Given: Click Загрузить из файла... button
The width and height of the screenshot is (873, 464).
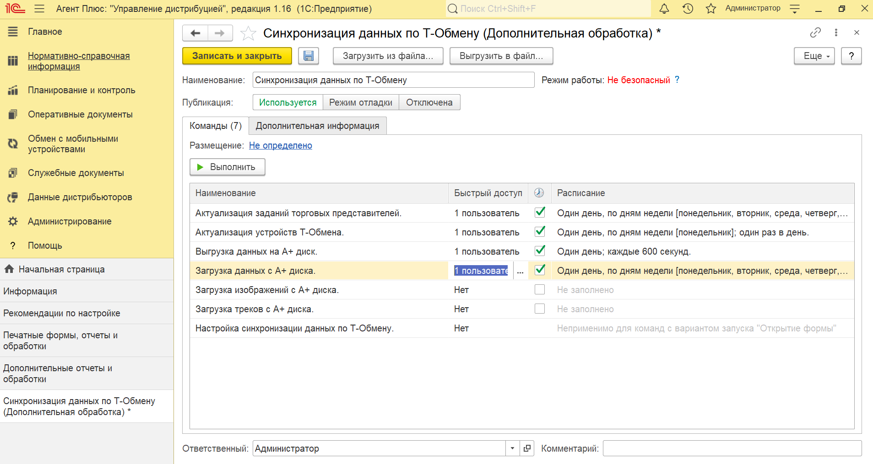Looking at the screenshot, I should [388, 56].
